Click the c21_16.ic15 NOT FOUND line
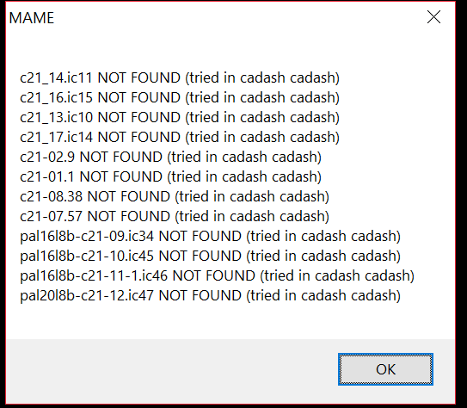 click(x=180, y=97)
